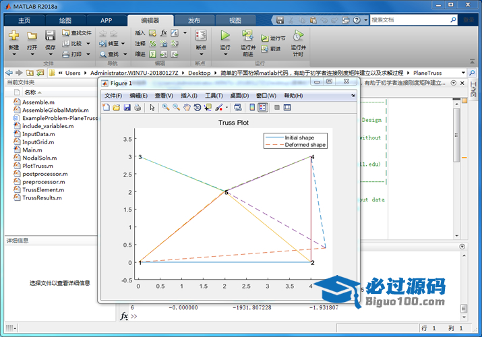Open address bar path history dropdown
The height and width of the screenshot is (337, 482).
(x=463, y=73)
